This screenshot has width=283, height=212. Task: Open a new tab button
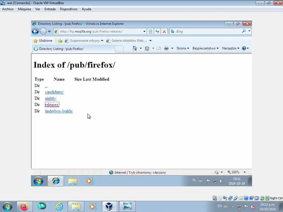(119, 49)
